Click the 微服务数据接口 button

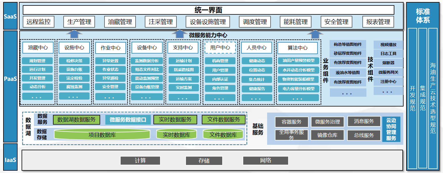click(128, 120)
